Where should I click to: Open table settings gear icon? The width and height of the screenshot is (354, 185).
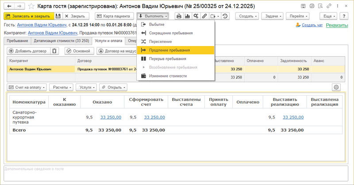click(x=336, y=87)
